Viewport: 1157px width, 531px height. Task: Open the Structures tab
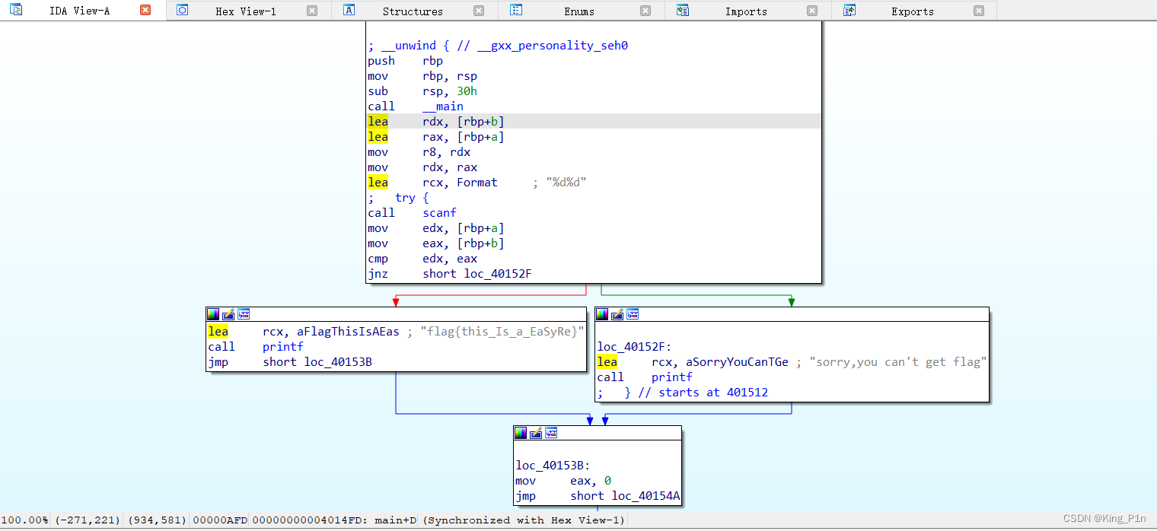[412, 11]
